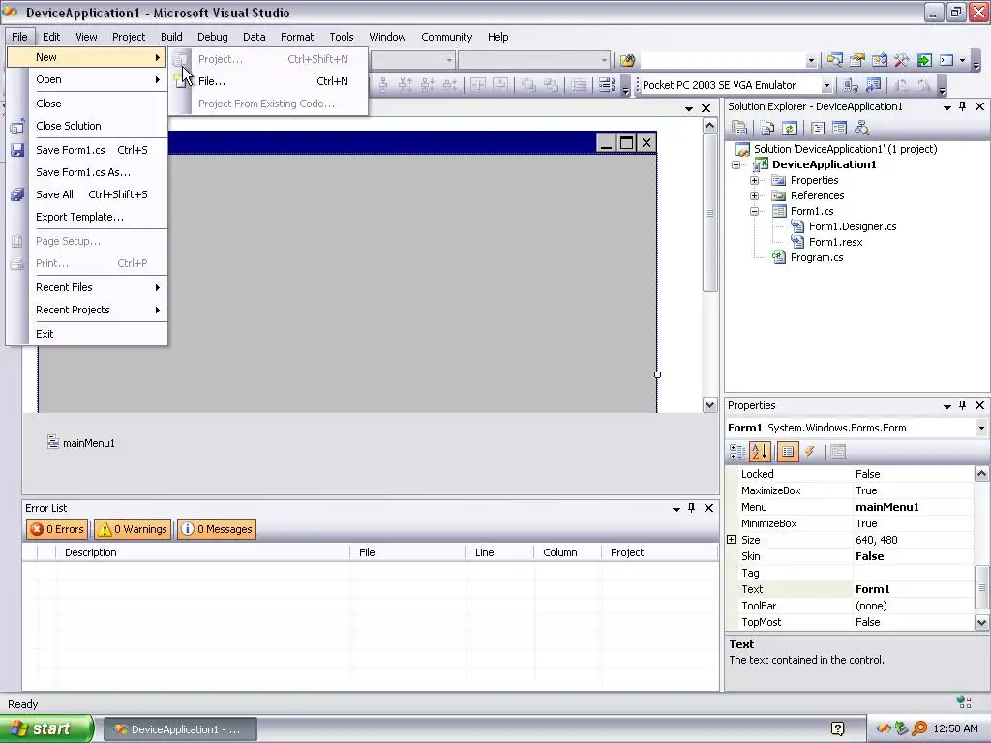991x743 pixels.
Task: Click the Text property value Form1
Action: (913, 589)
